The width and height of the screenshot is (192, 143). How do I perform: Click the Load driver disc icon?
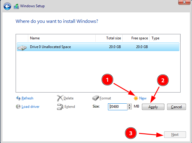[18, 107]
